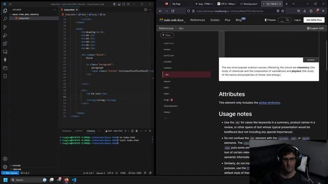Select index.html in the Explorer tree

[33, 18]
